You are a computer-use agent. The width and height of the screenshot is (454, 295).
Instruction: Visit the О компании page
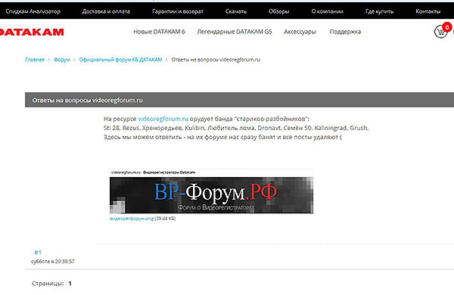click(327, 11)
